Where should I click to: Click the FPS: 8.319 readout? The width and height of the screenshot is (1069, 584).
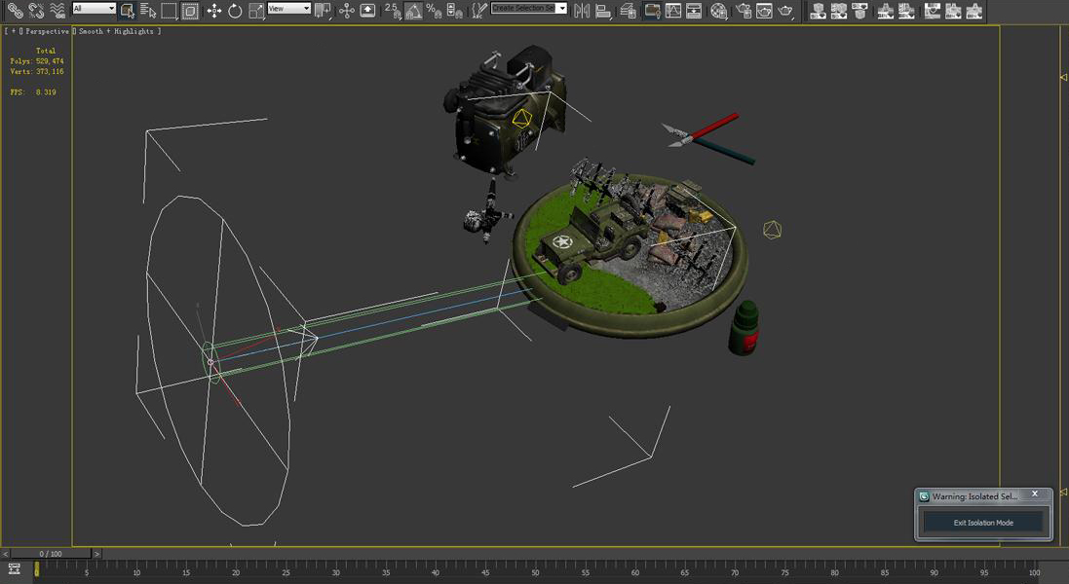pyautogui.click(x=33, y=91)
